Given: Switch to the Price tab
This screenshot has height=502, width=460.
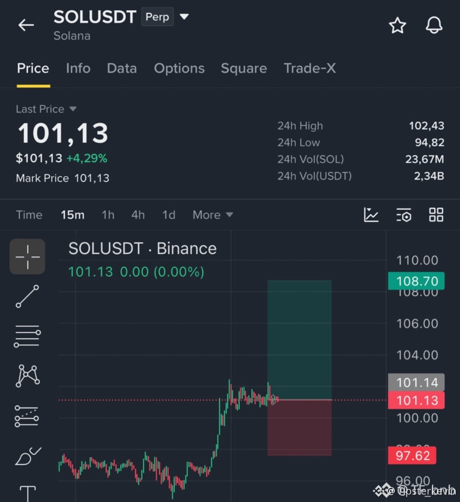Looking at the screenshot, I should pyautogui.click(x=33, y=68).
